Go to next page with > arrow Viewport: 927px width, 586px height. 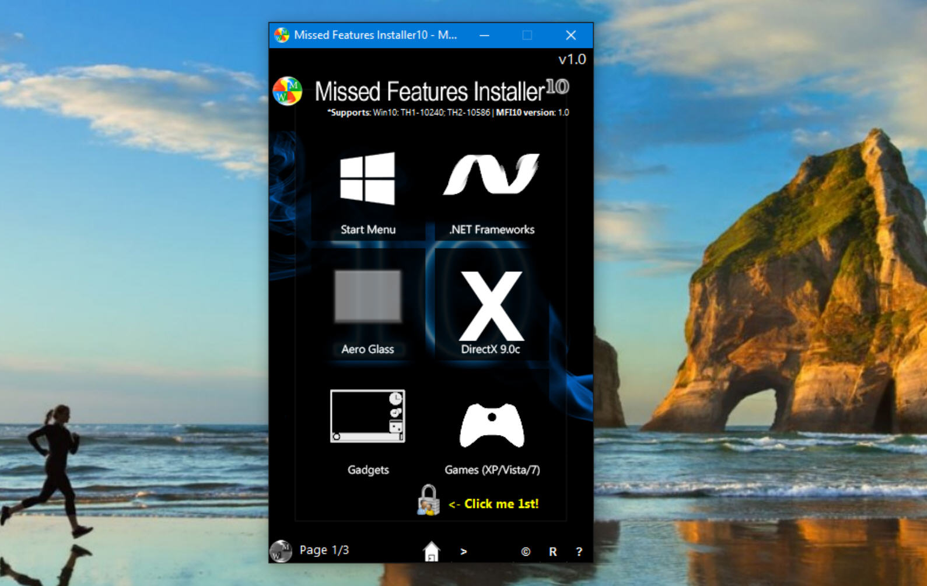point(463,551)
